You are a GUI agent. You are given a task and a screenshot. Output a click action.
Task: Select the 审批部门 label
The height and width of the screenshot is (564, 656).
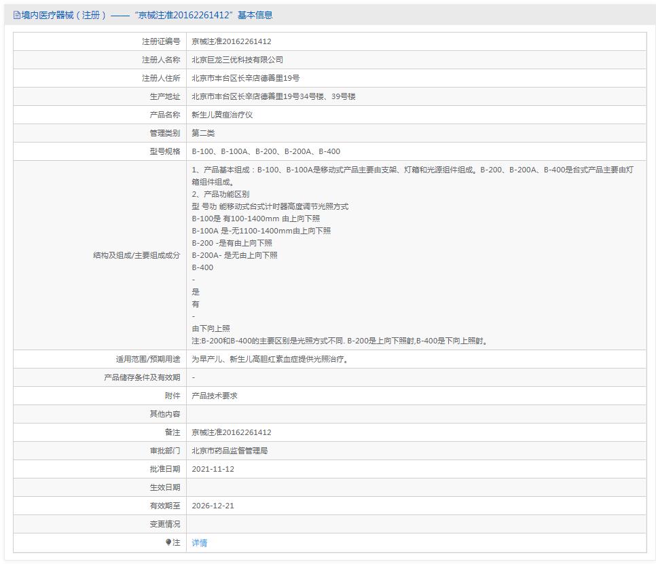click(x=165, y=451)
